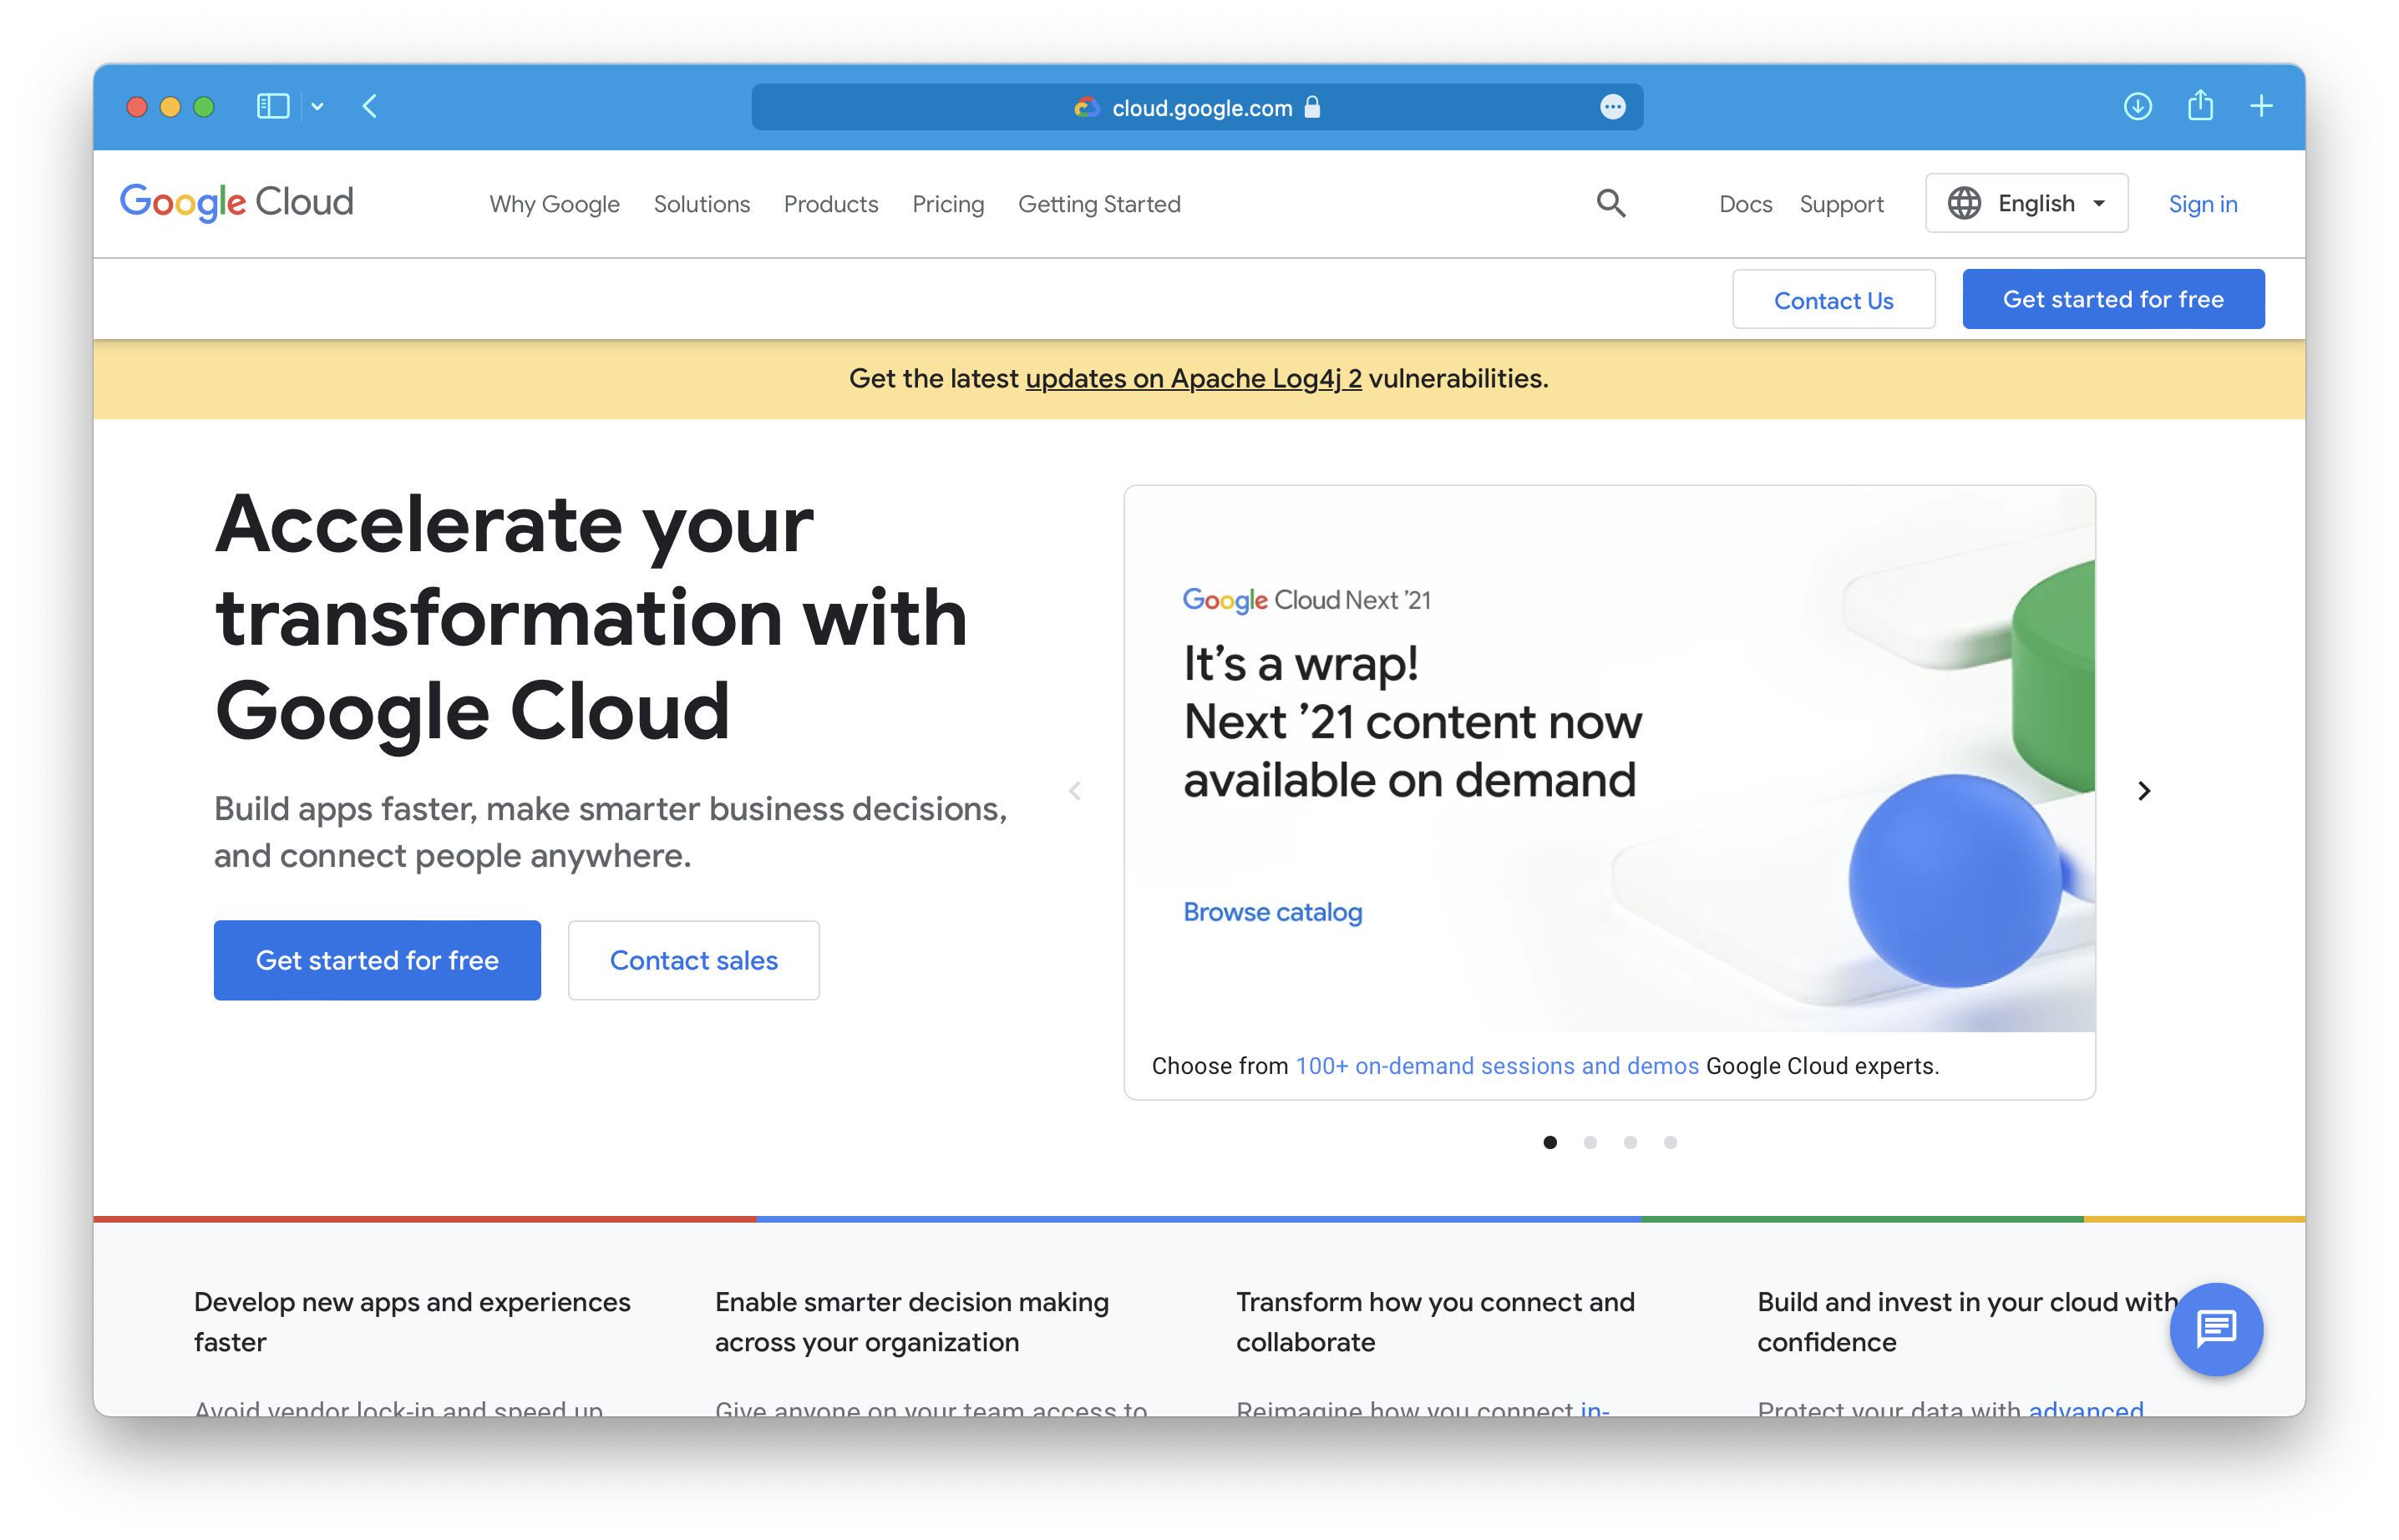Select the fourth carousel dot
Image resolution: width=2399 pixels, height=1540 pixels.
point(1669,1142)
